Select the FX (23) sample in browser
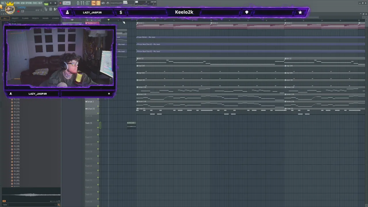This screenshot has width=368, height=207. [x=16, y=99]
